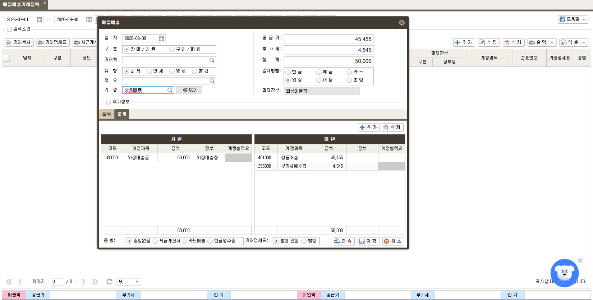Toggle 검색조건 checkbox
The width and height of the screenshot is (593, 300).
pos(9,29)
